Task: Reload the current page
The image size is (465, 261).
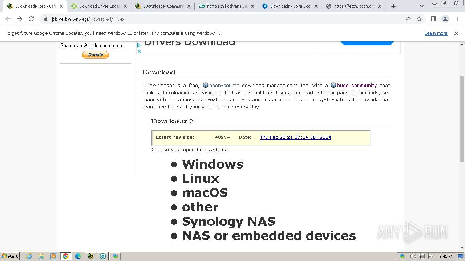Action: click(31, 19)
